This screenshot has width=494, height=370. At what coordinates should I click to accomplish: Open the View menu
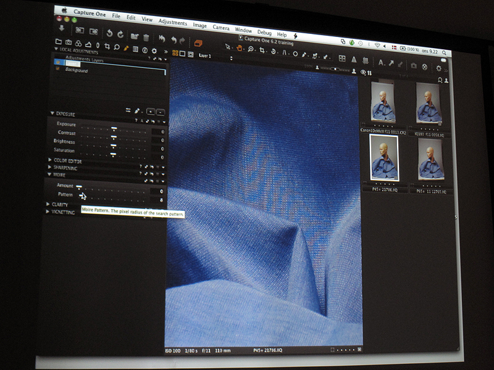click(x=147, y=19)
